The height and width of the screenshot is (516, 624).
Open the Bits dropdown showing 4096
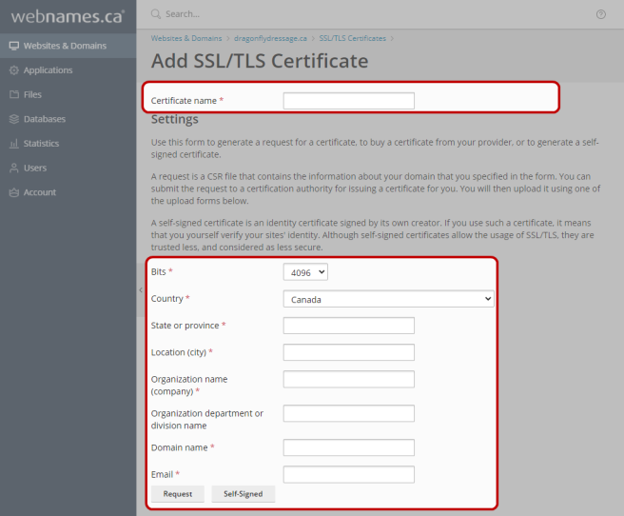tap(305, 272)
